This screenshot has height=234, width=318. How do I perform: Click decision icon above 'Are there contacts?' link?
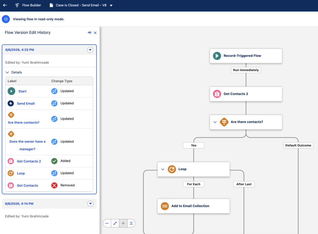click(11, 115)
